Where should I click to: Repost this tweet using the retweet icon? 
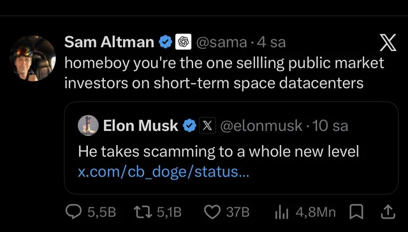tap(143, 212)
